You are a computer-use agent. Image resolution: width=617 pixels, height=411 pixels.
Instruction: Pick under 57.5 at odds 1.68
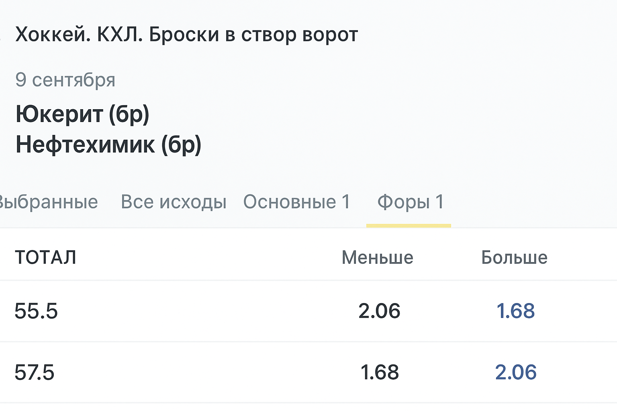click(379, 372)
